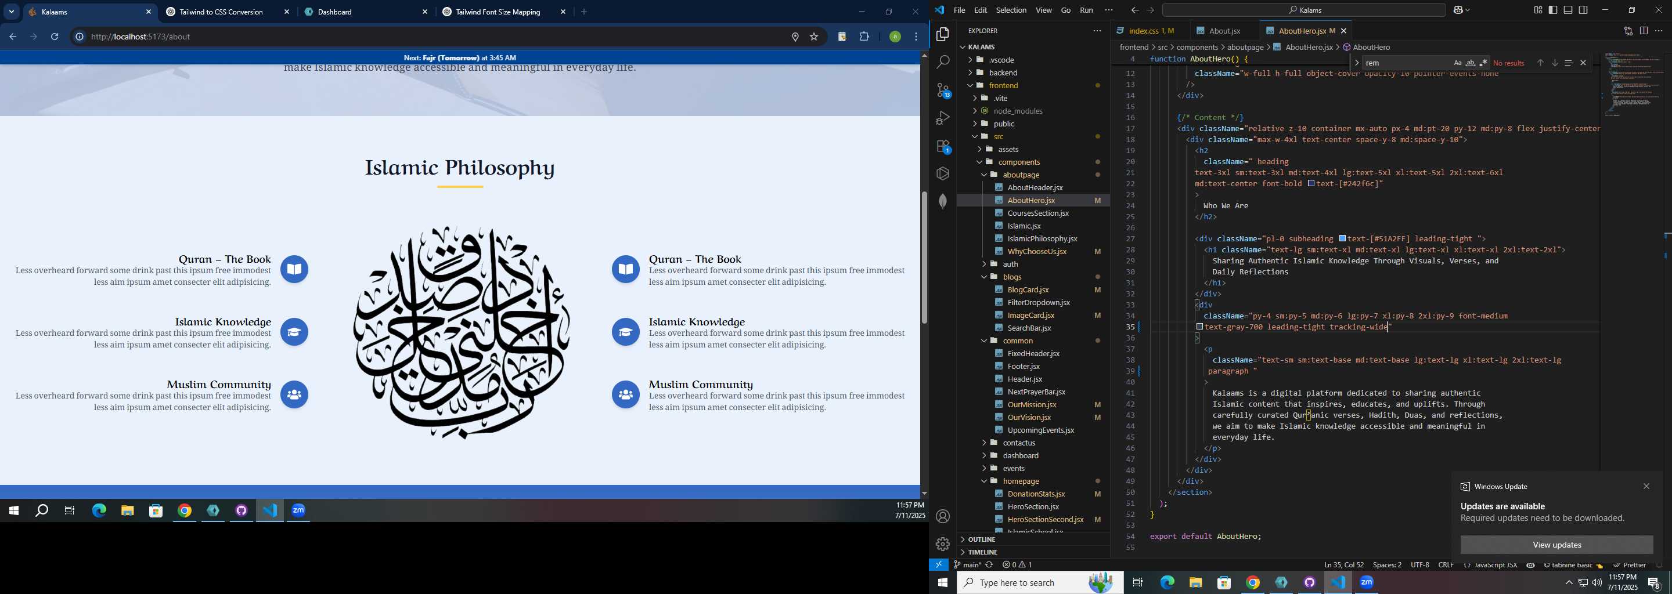1672x594 pixels.
Task: Open the Accounts icon in the activity bar
Action: click(x=942, y=516)
